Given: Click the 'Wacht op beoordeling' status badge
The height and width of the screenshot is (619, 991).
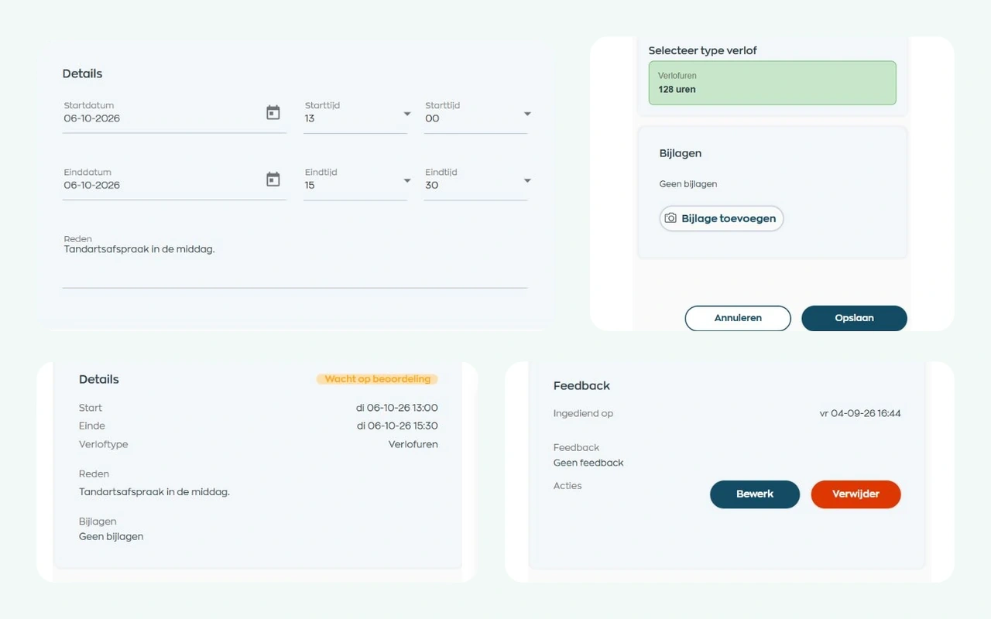Looking at the screenshot, I should [377, 379].
